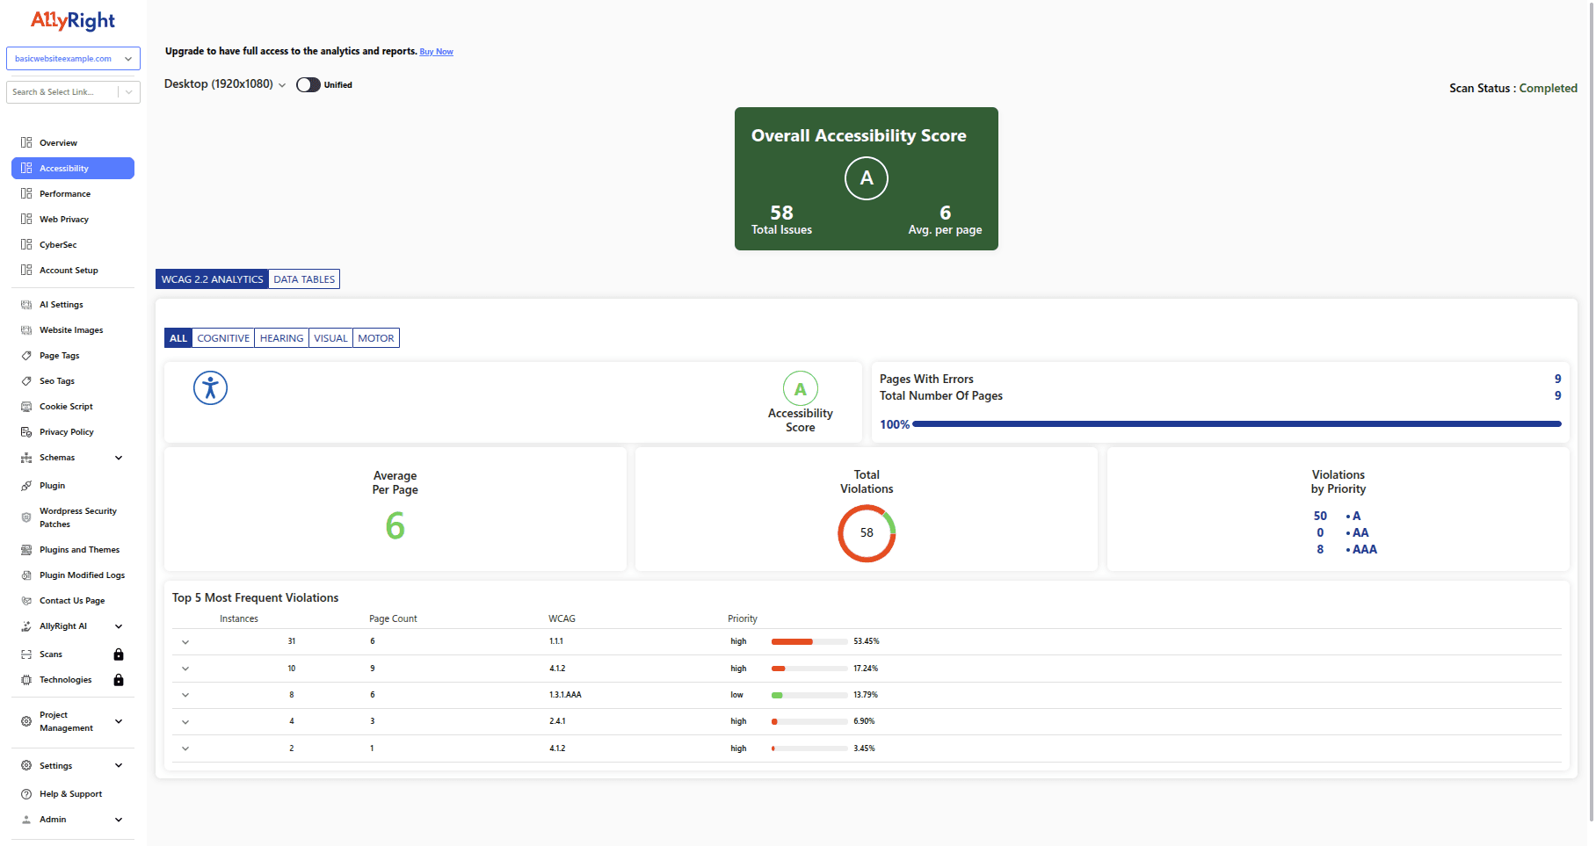The width and height of the screenshot is (1596, 846).
Task: Switch to the DATA TABLES tab
Action: (x=304, y=278)
